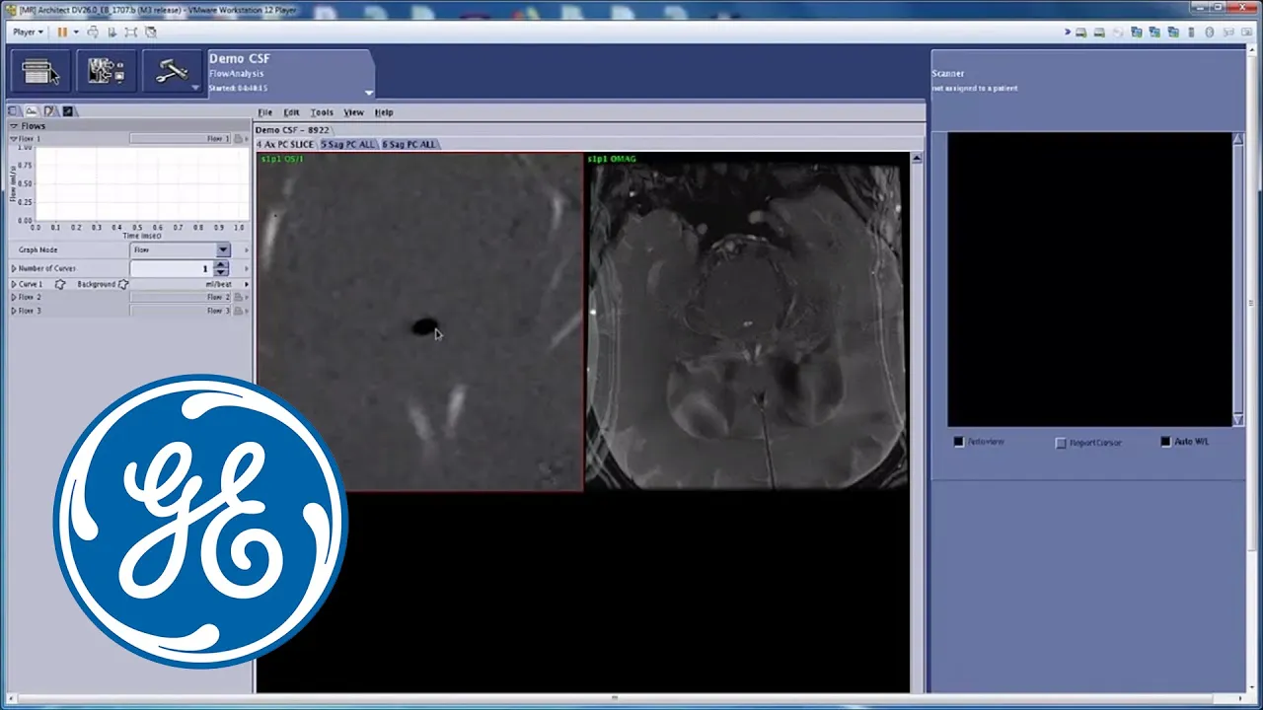
Task: Click the VMware full screen icon
Action: tap(130, 33)
